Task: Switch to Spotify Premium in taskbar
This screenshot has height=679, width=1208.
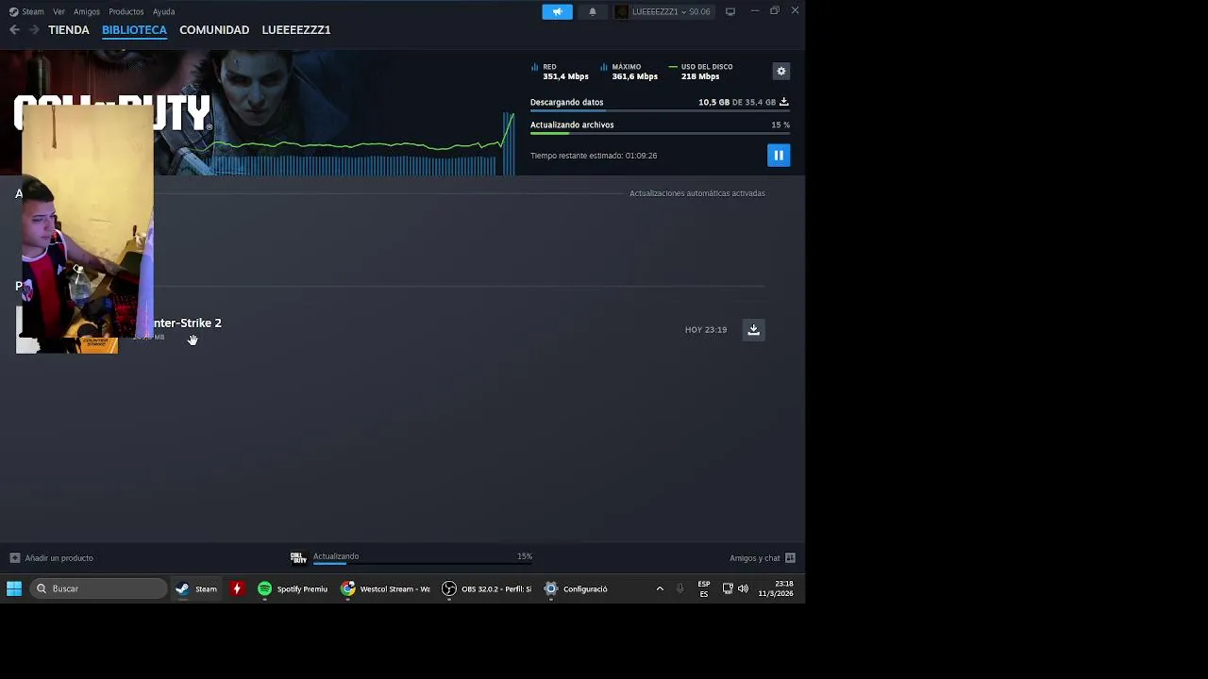Action: tap(293, 588)
